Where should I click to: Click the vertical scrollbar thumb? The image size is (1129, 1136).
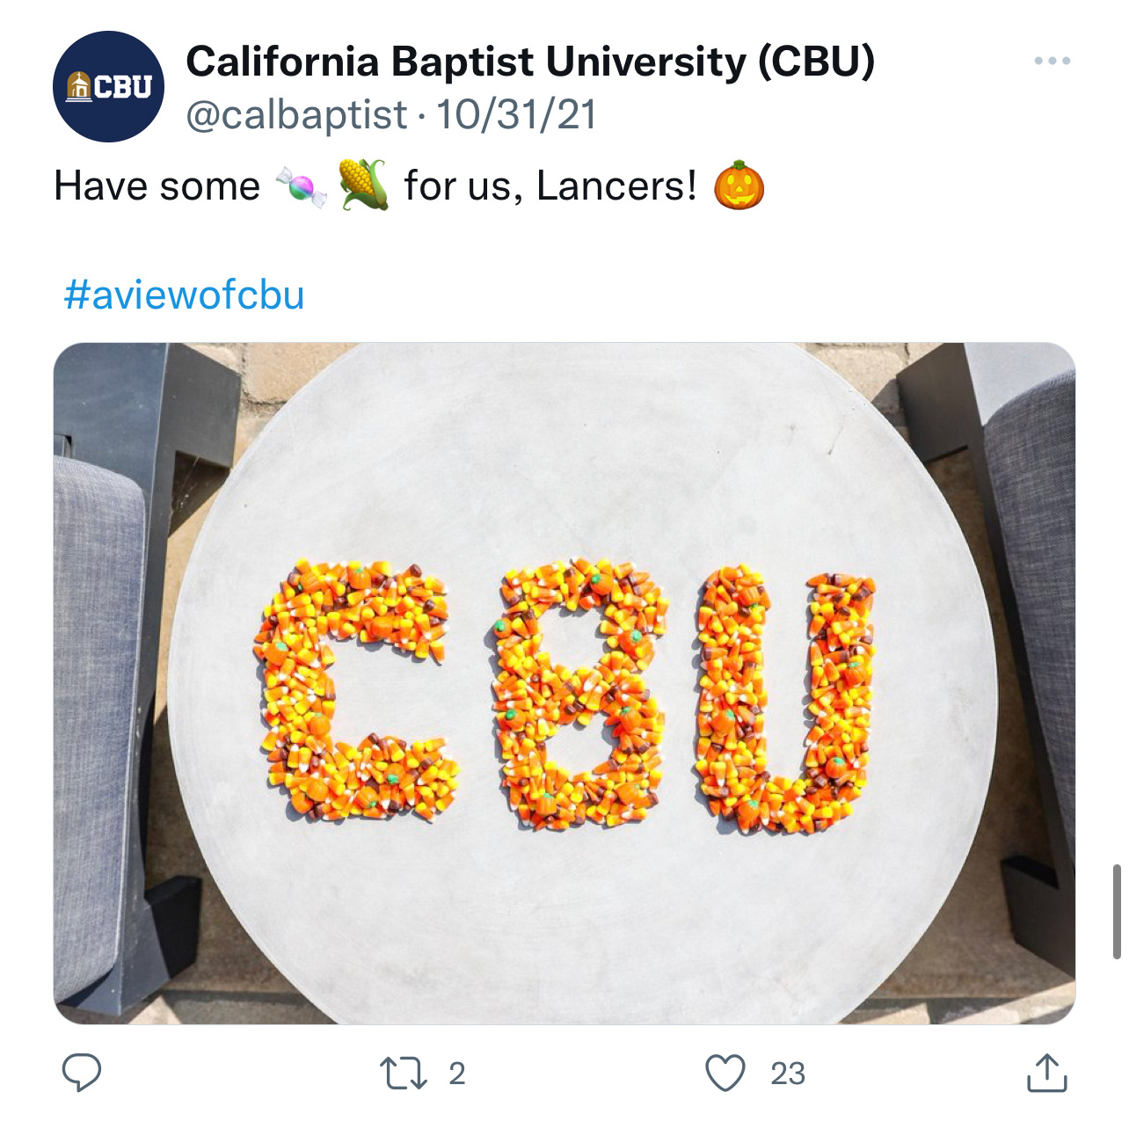(x=1117, y=912)
